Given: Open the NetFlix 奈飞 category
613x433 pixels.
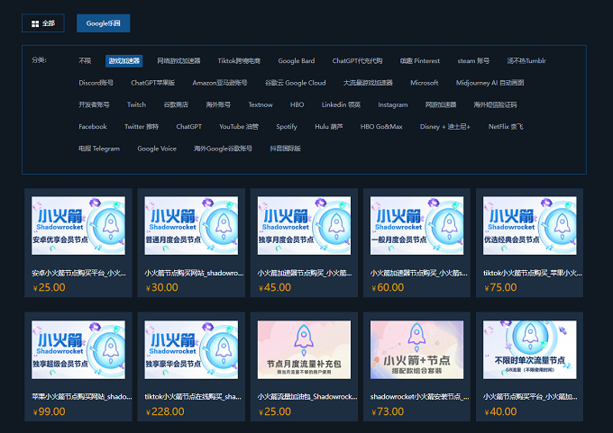Looking at the screenshot, I should click(x=506, y=127).
